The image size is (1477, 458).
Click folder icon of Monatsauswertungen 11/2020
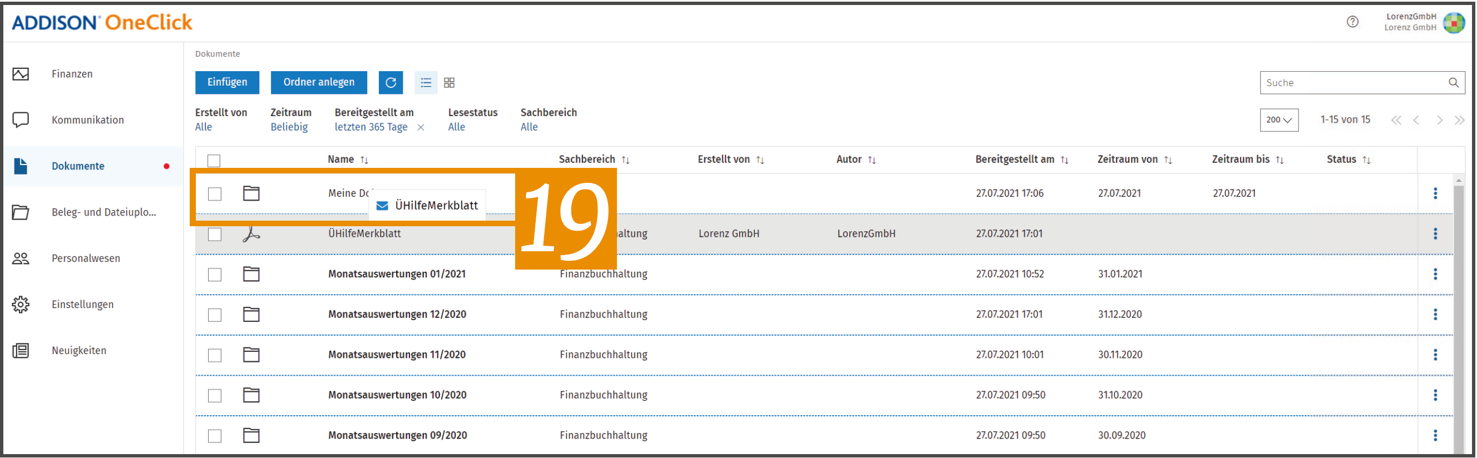click(251, 355)
